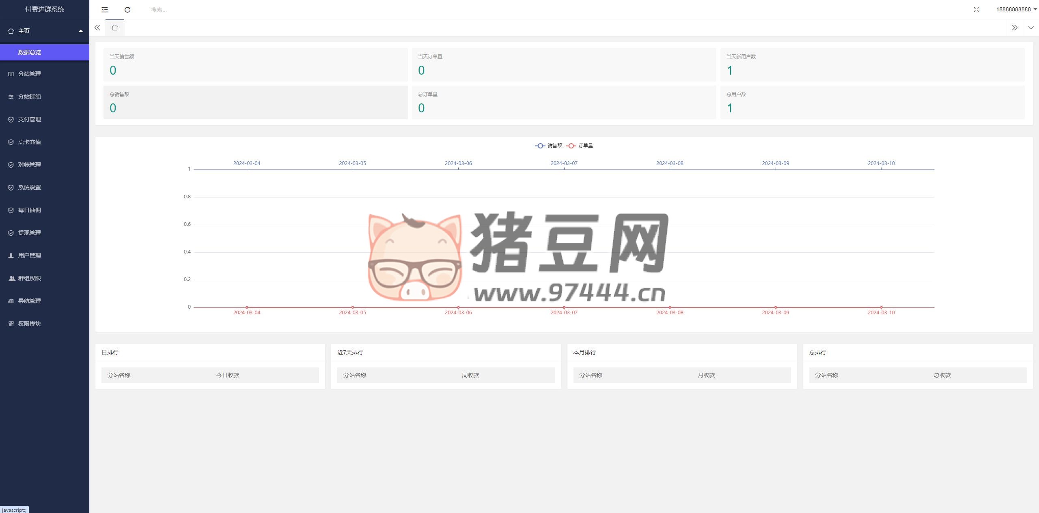Click the 2024-03-07 point on chart
Screen dimensions: 1039x513
(564, 307)
